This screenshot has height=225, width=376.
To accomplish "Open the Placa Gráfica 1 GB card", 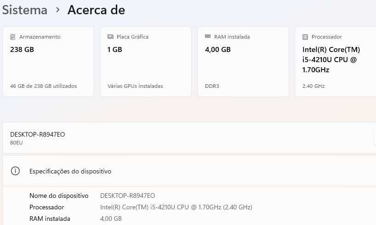I will (145, 62).
